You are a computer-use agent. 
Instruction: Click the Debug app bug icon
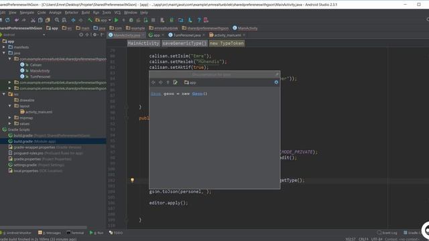point(131,20)
